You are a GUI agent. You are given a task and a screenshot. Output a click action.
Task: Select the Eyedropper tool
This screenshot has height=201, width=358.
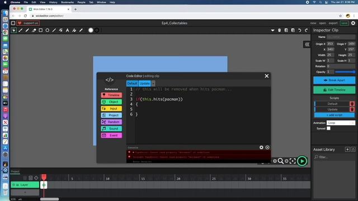tap(81, 30)
